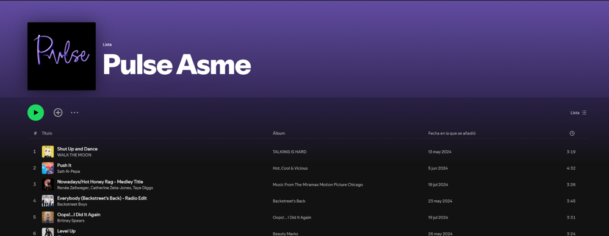Open Taye Diggs artist link
This screenshot has width=609, height=236.
pyautogui.click(x=143, y=188)
